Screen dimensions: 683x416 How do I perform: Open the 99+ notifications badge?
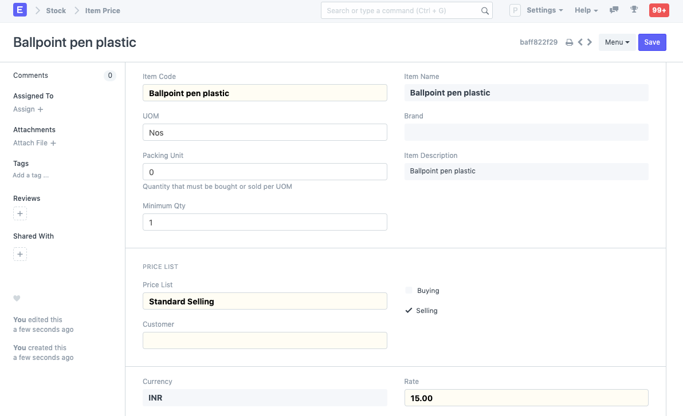pyautogui.click(x=659, y=10)
